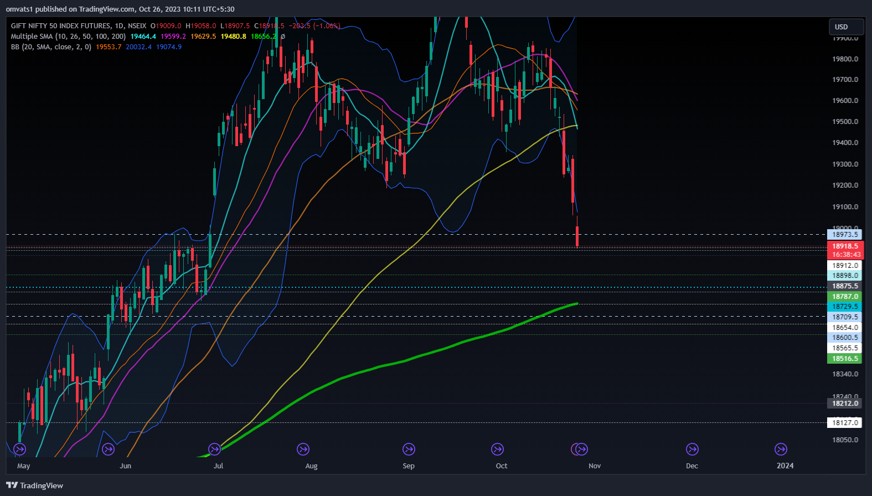This screenshot has height=496, width=872.
Task: Click the BB basis value 19553.7
Action: coord(109,47)
